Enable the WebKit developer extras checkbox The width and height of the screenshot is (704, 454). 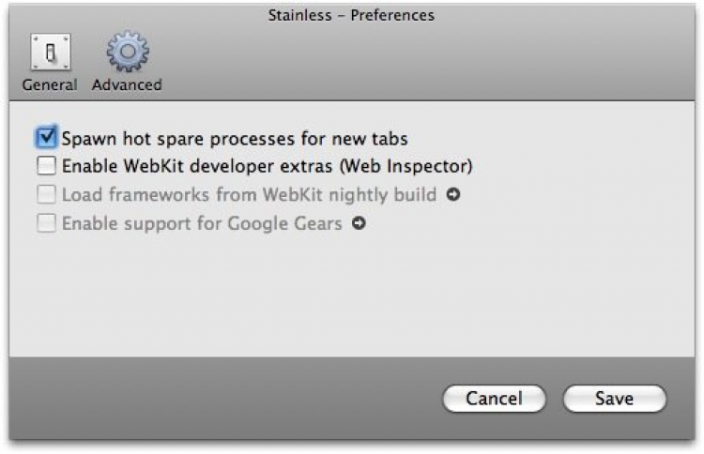point(47,167)
